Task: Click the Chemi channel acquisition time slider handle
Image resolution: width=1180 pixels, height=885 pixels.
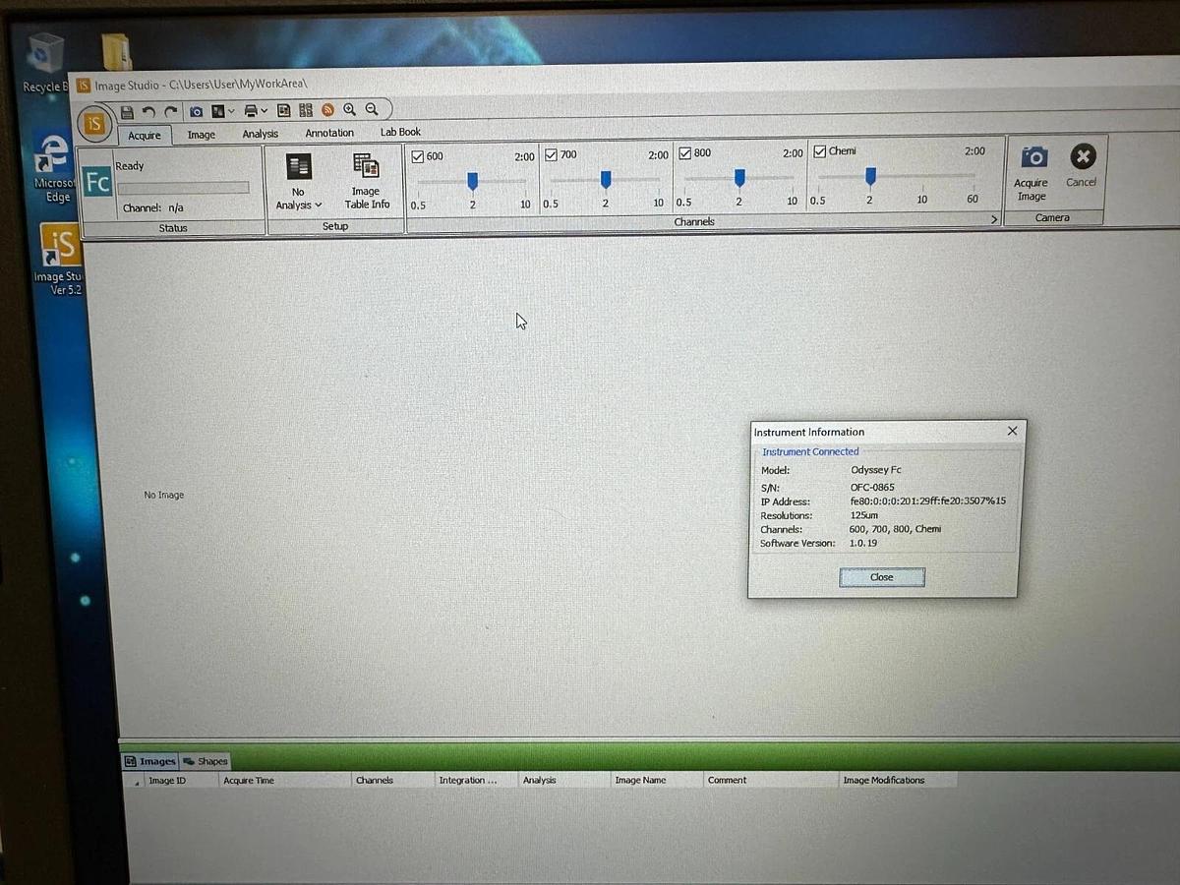Action: pyautogui.click(x=870, y=176)
